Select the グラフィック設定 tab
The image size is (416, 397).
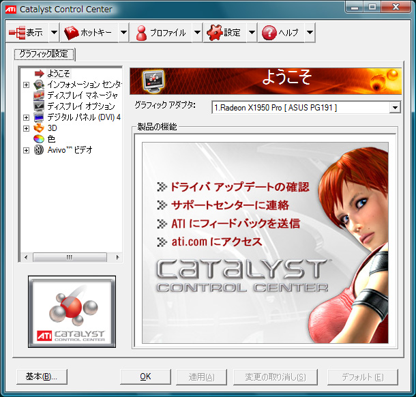(x=44, y=54)
